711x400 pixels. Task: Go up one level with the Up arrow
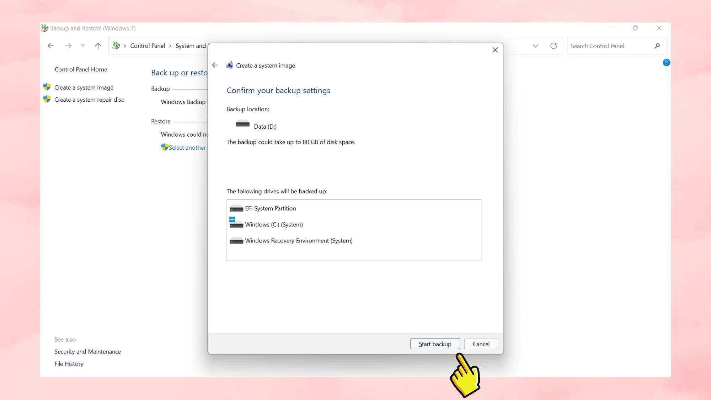coord(98,46)
